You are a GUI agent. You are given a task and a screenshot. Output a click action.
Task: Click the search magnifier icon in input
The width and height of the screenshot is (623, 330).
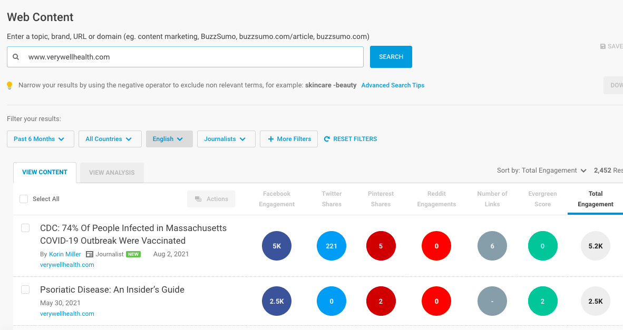click(16, 57)
